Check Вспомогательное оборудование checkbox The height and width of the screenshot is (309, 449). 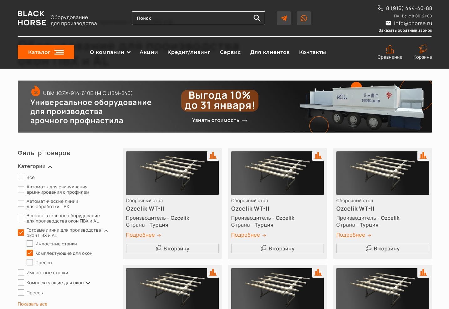(x=21, y=218)
